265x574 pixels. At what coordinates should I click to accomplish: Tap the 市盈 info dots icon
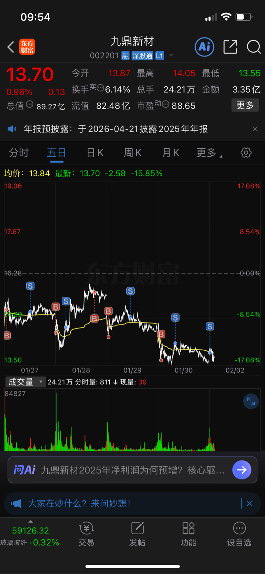click(166, 104)
